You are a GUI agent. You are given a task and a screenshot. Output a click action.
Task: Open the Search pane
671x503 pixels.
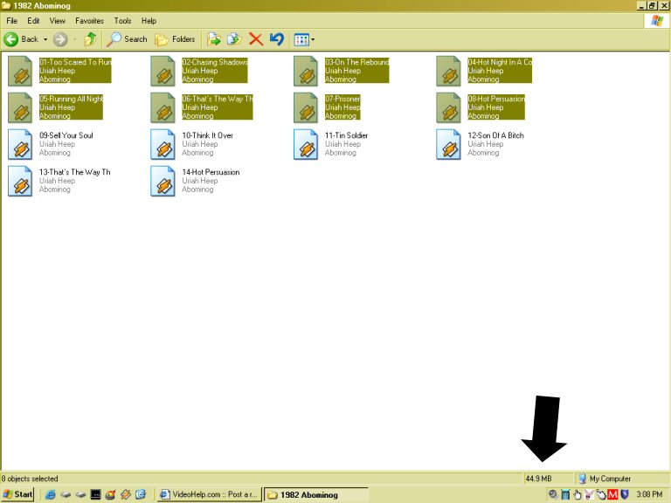pyautogui.click(x=127, y=39)
